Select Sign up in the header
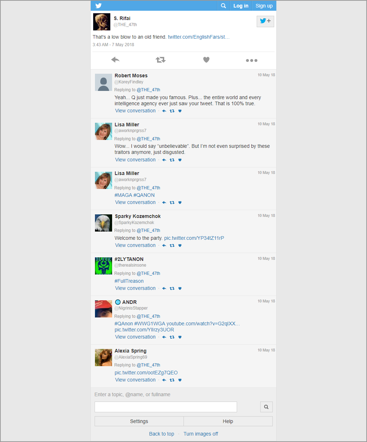The image size is (367, 442). pyautogui.click(x=264, y=6)
